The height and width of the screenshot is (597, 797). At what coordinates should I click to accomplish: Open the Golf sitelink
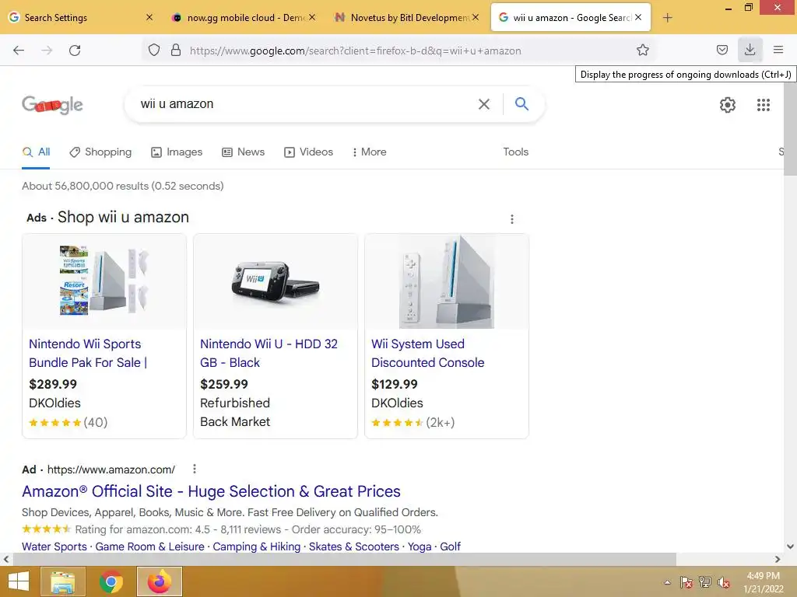point(450,546)
